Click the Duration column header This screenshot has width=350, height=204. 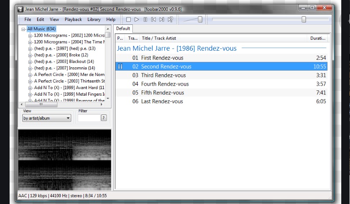click(317, 38)
